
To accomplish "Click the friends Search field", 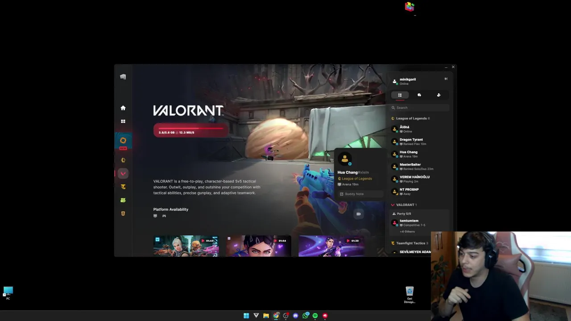I will [419, 107].
